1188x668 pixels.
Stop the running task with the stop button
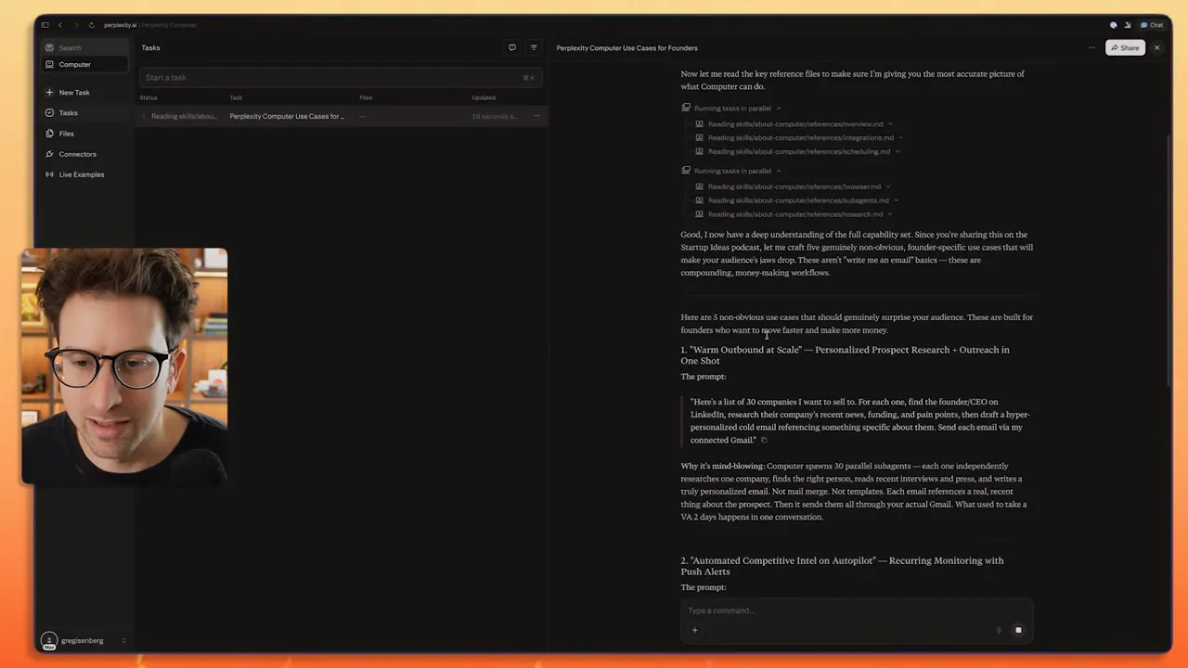pos(1018,630)
